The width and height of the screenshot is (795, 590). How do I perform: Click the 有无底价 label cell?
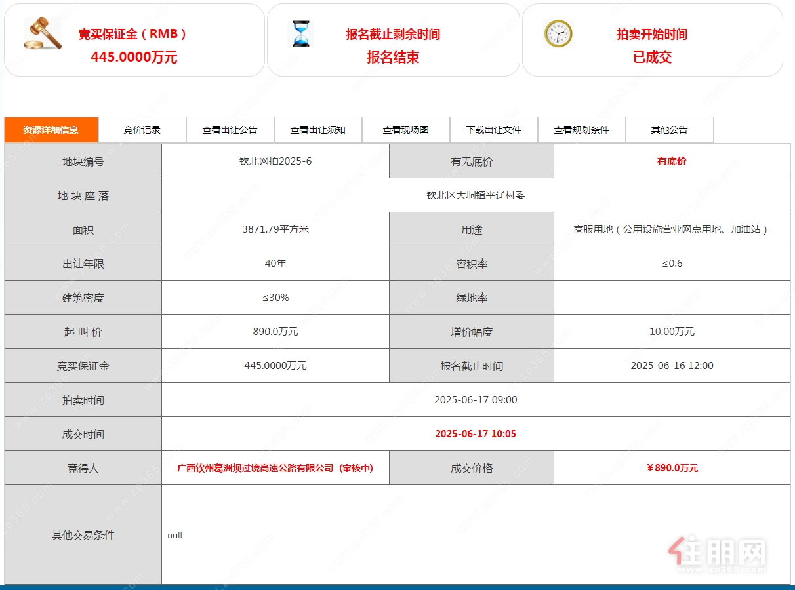pos(472,161)
